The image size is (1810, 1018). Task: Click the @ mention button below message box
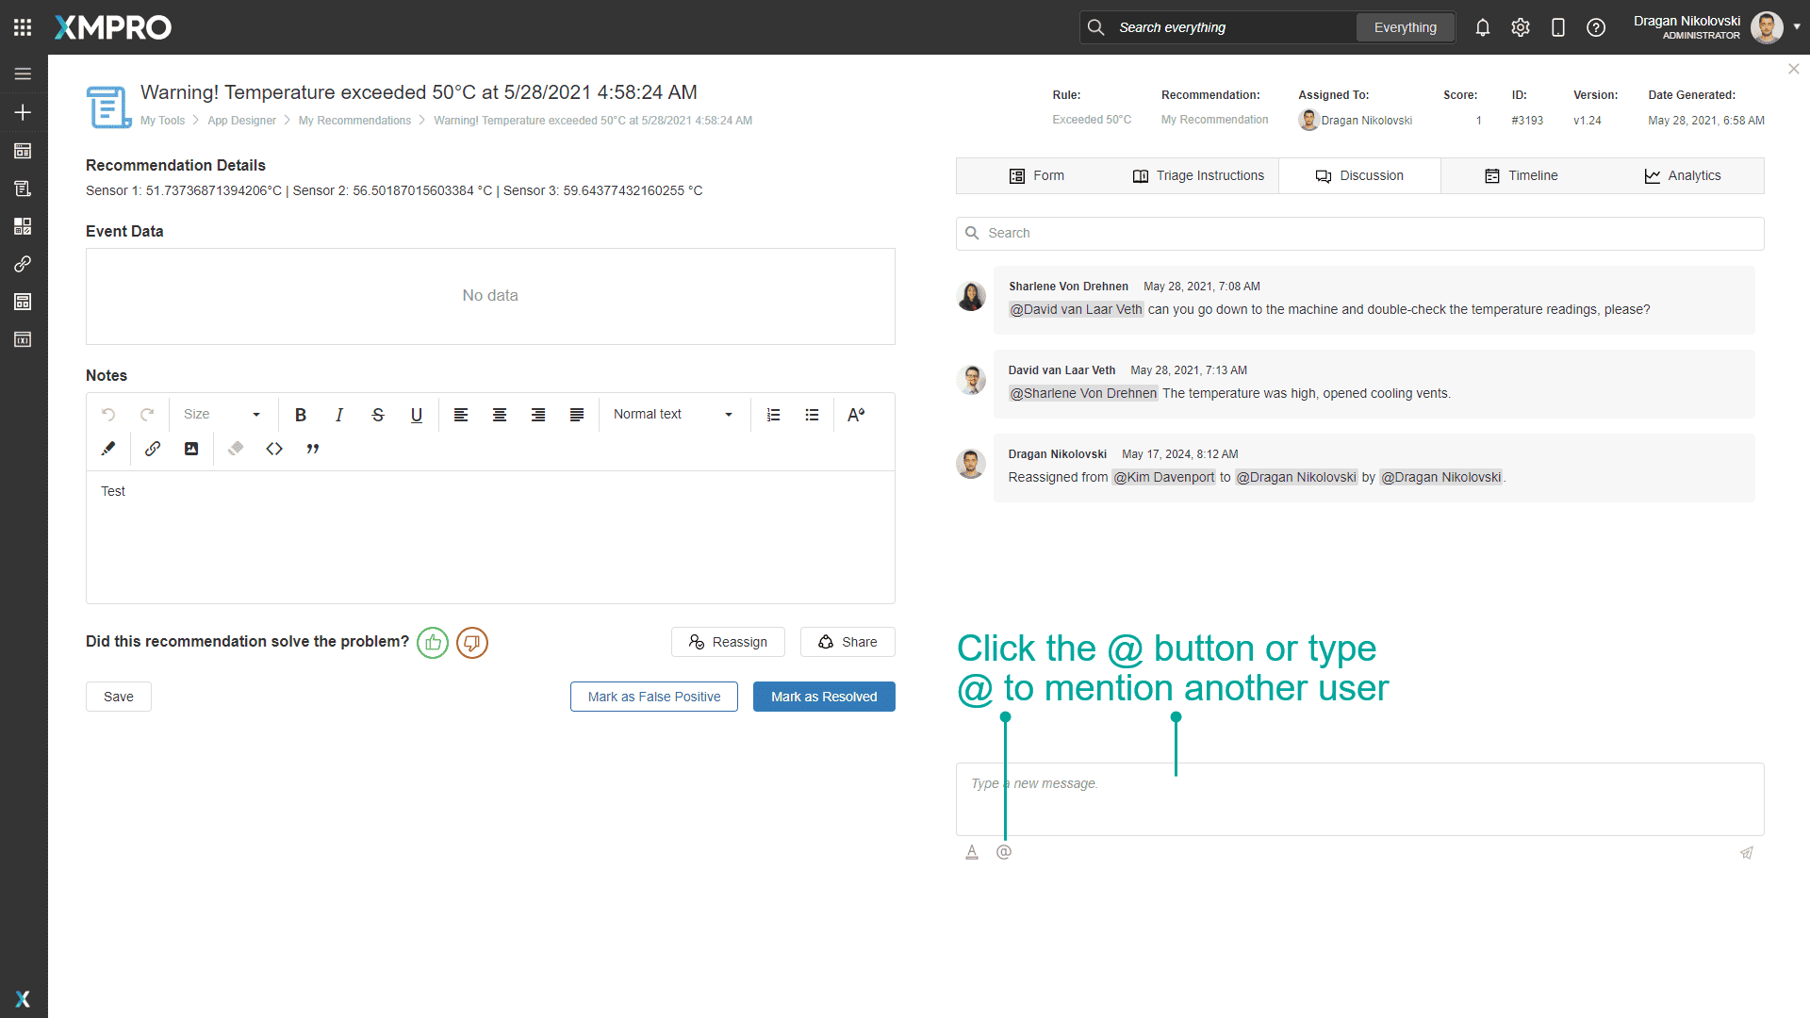1004,852
